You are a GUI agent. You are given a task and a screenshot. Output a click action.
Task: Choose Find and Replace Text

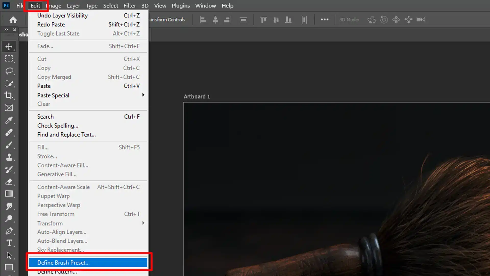[88, 134]
